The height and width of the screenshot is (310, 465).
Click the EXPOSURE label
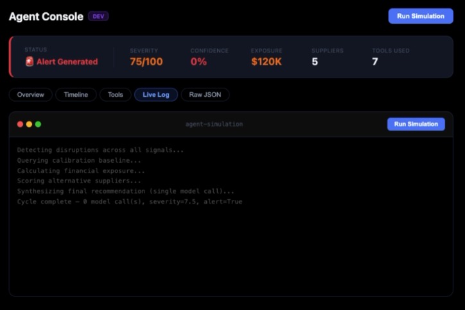point(267,51)
